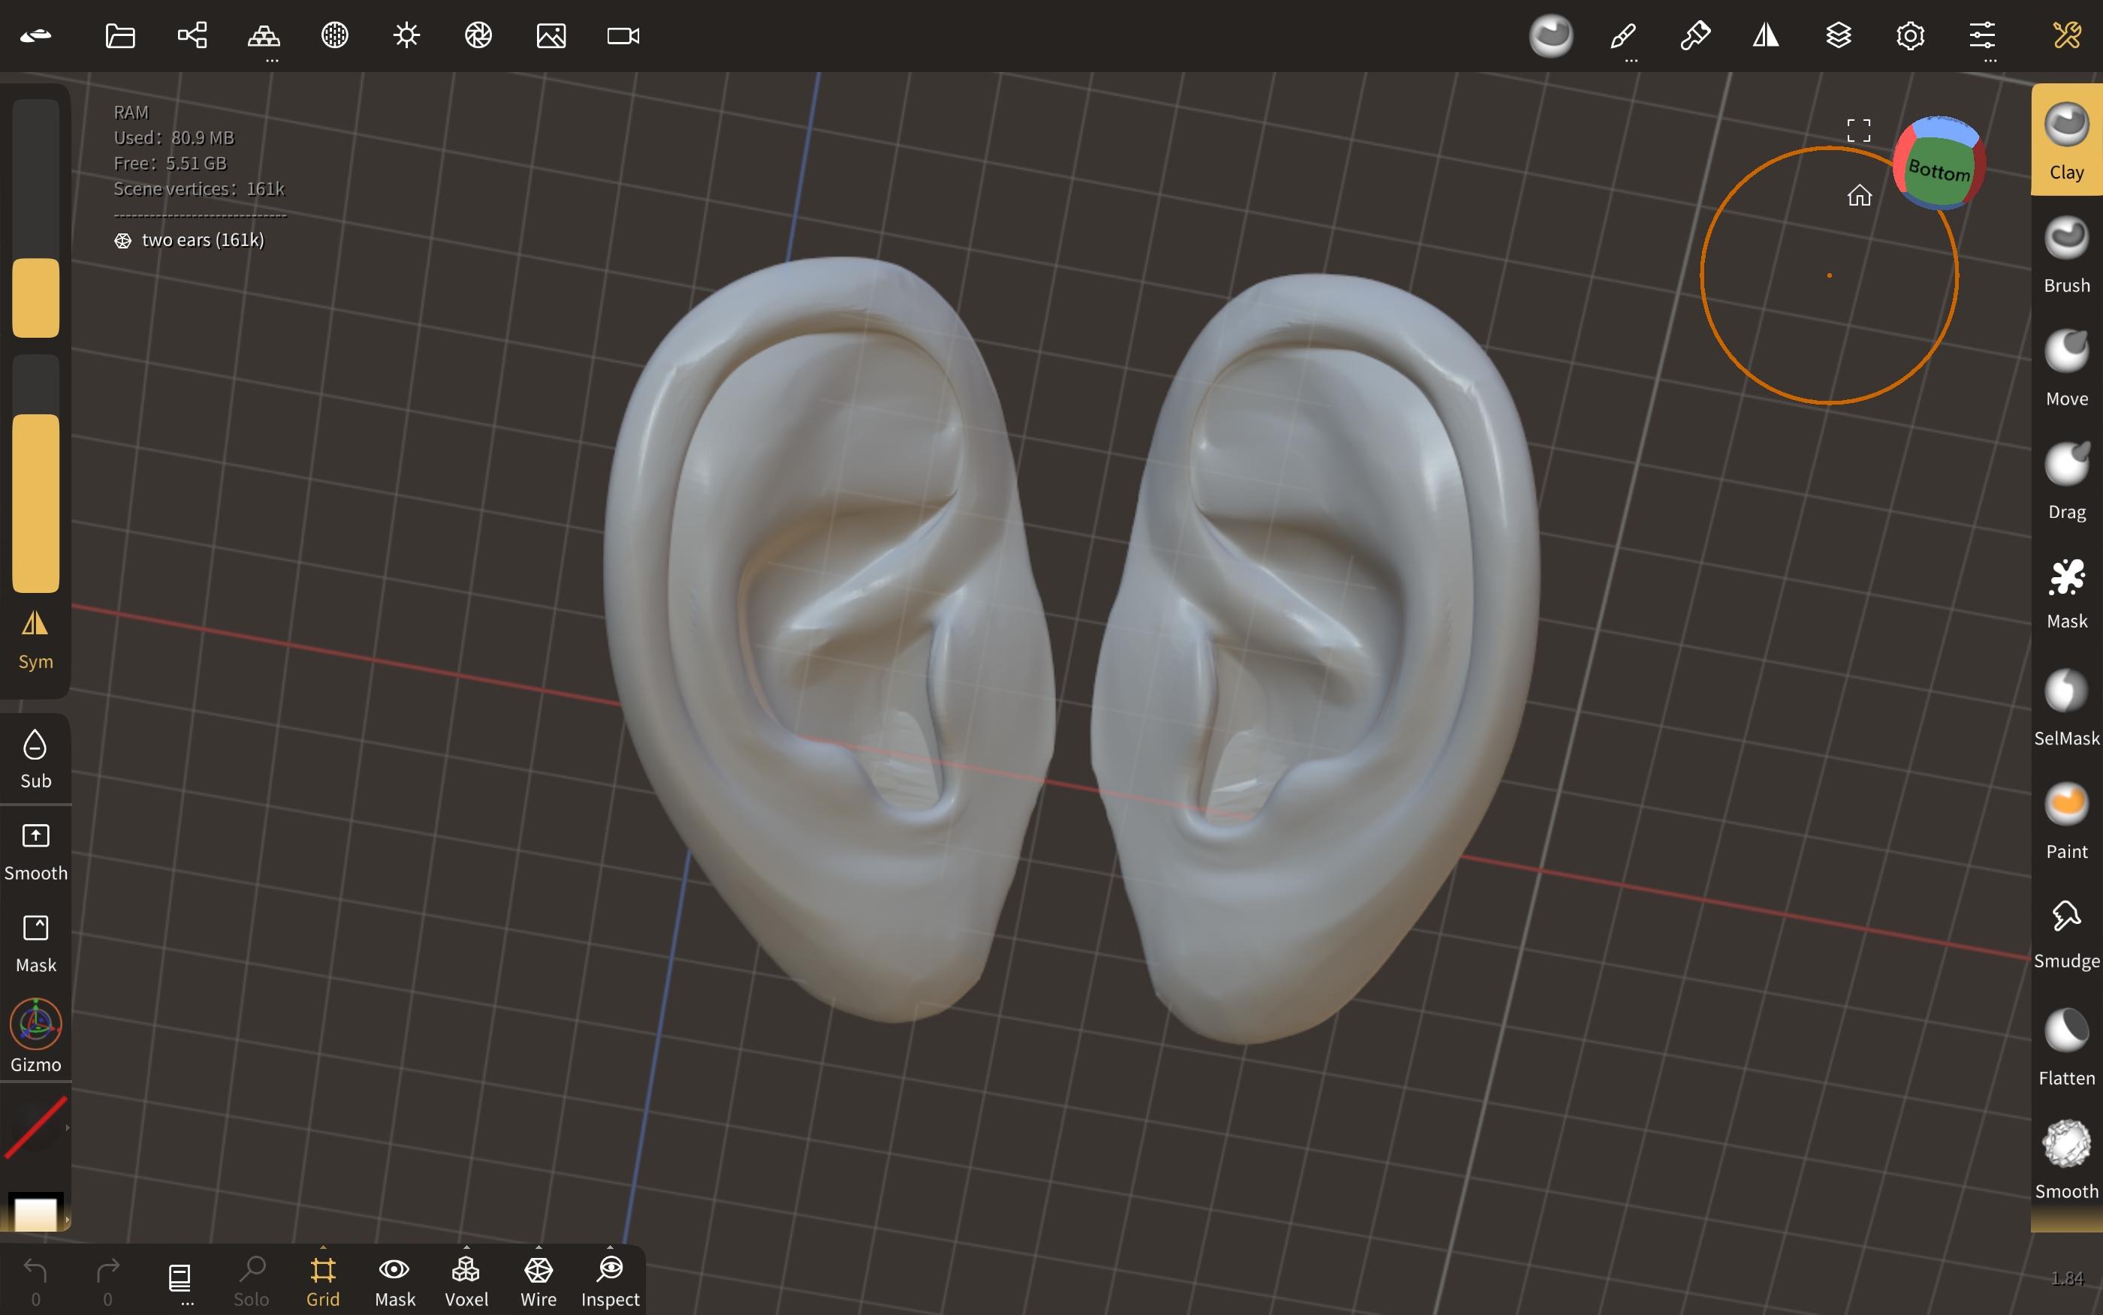Open the white material color swatch
This screenshot has width=2103, height=1315.
[x=35, y=1211]
